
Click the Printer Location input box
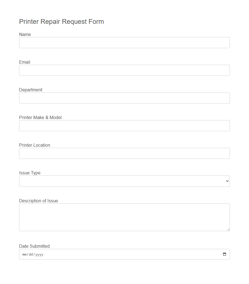124,153
